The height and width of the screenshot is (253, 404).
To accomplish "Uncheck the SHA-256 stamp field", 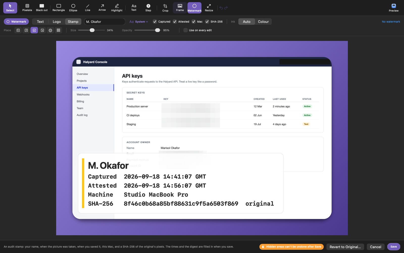I will (x=214, y=22).
